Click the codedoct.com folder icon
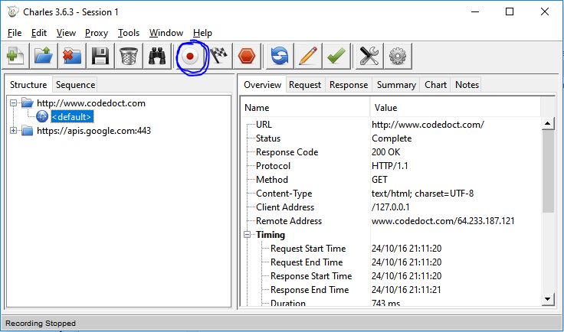The image size is (564, 332). point(28,103)
